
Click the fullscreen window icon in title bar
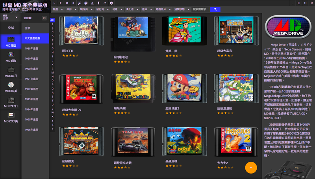point(306,3)
